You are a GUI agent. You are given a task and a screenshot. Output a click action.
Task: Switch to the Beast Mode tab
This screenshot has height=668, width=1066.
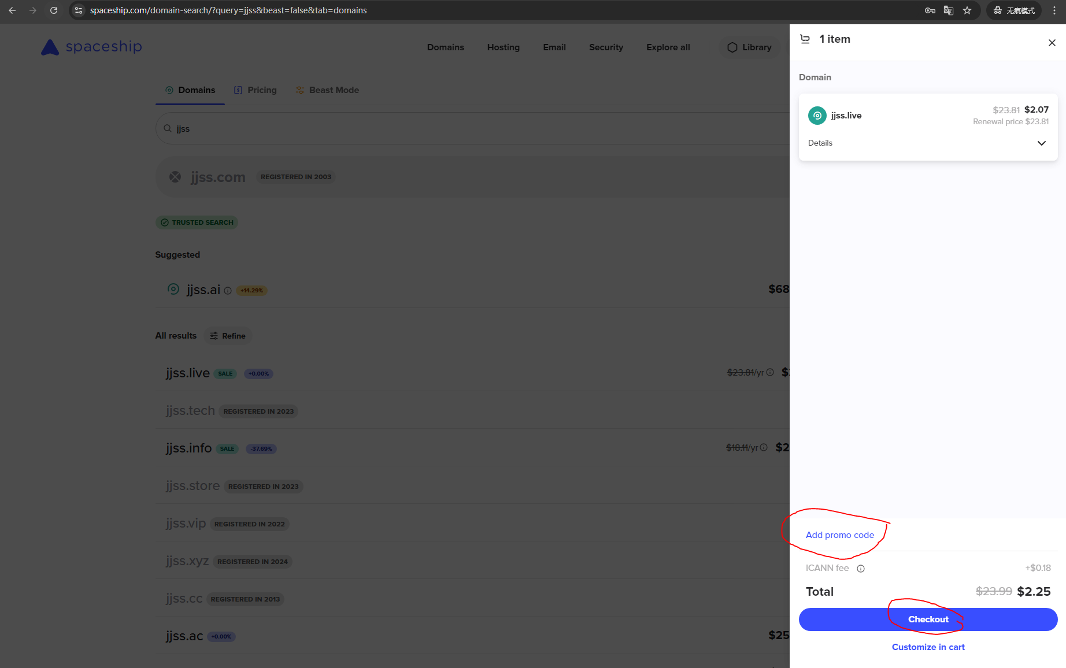click(x=327, y=90)
